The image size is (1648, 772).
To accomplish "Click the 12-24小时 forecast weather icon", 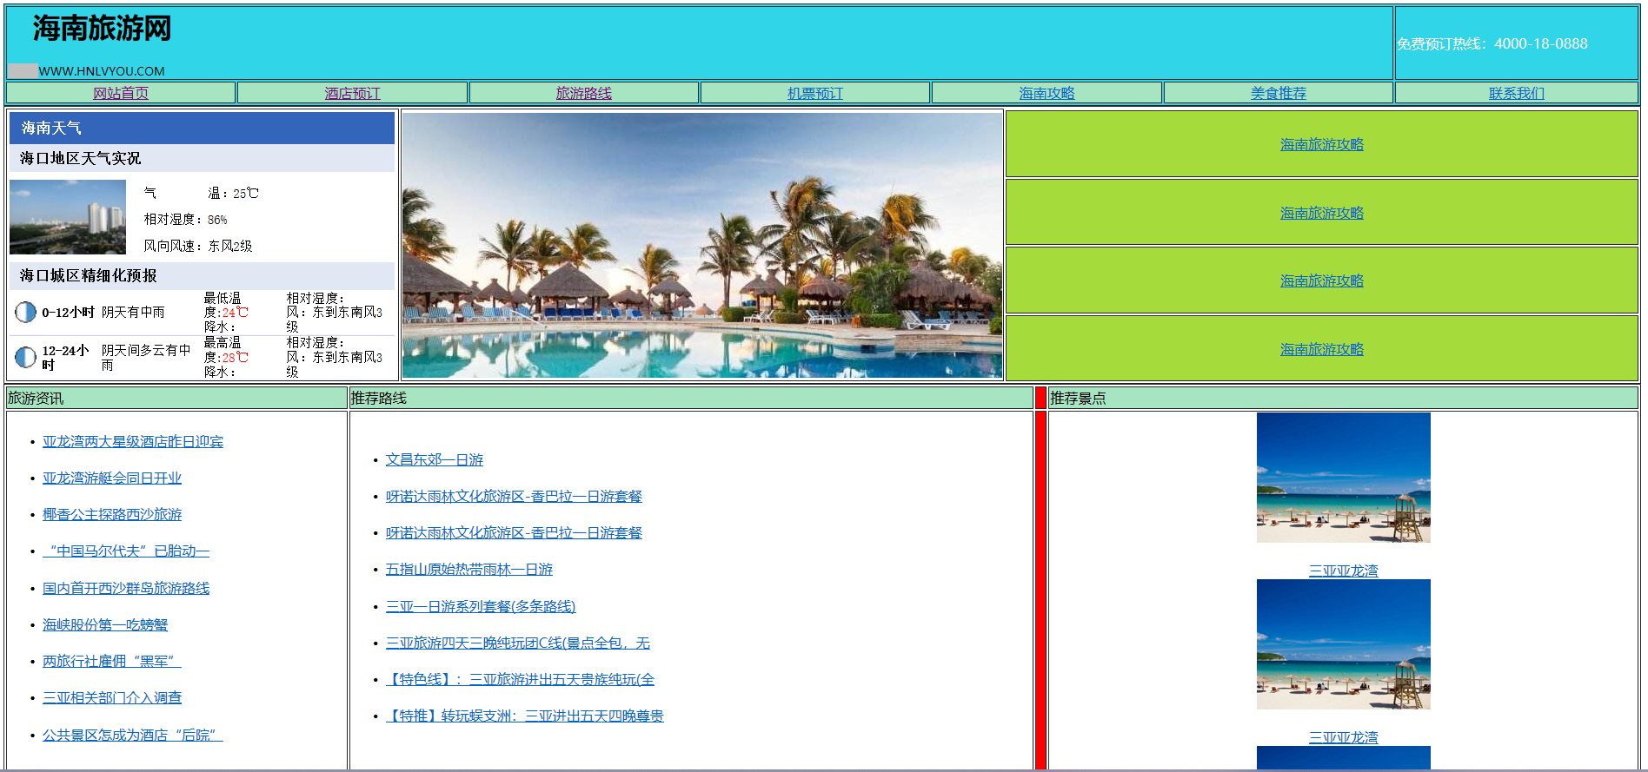I will (25, 357).
